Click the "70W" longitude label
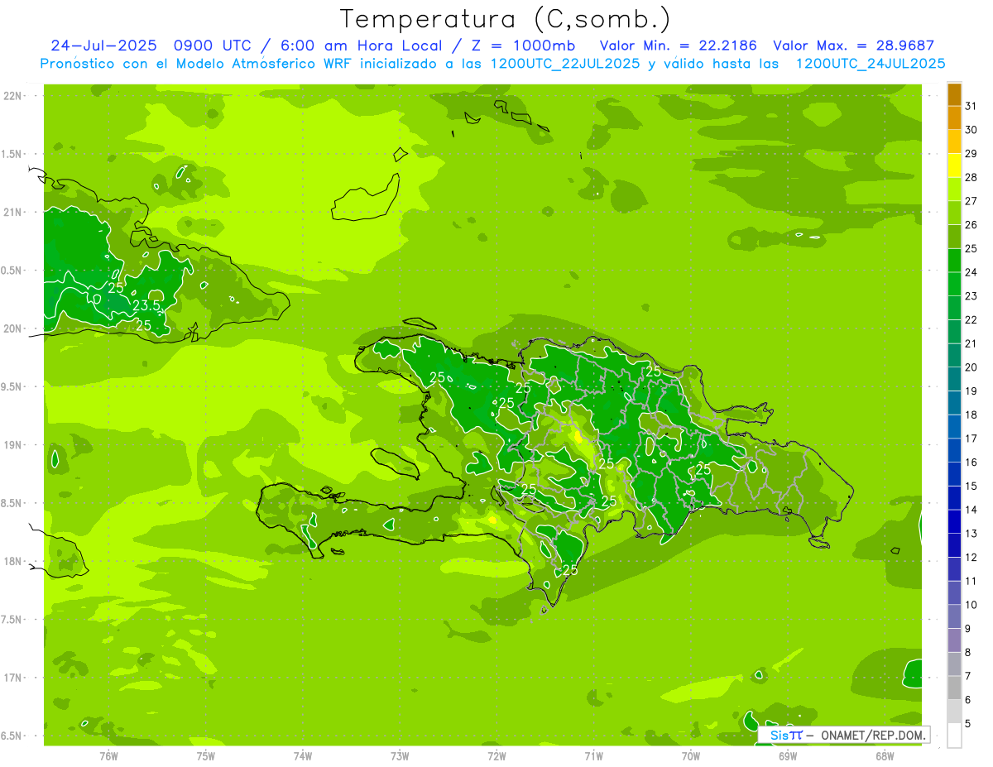 coord(691,756)
